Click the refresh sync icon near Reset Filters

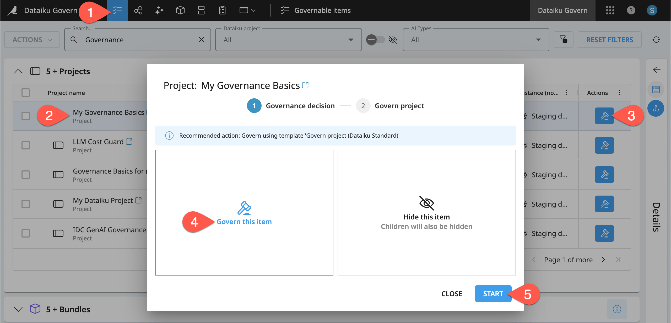656,40
